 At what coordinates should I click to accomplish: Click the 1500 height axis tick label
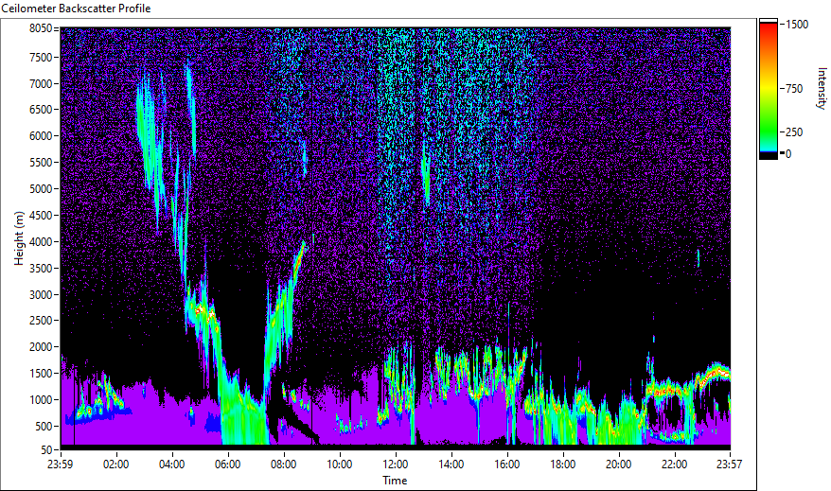tap(41, 374)
